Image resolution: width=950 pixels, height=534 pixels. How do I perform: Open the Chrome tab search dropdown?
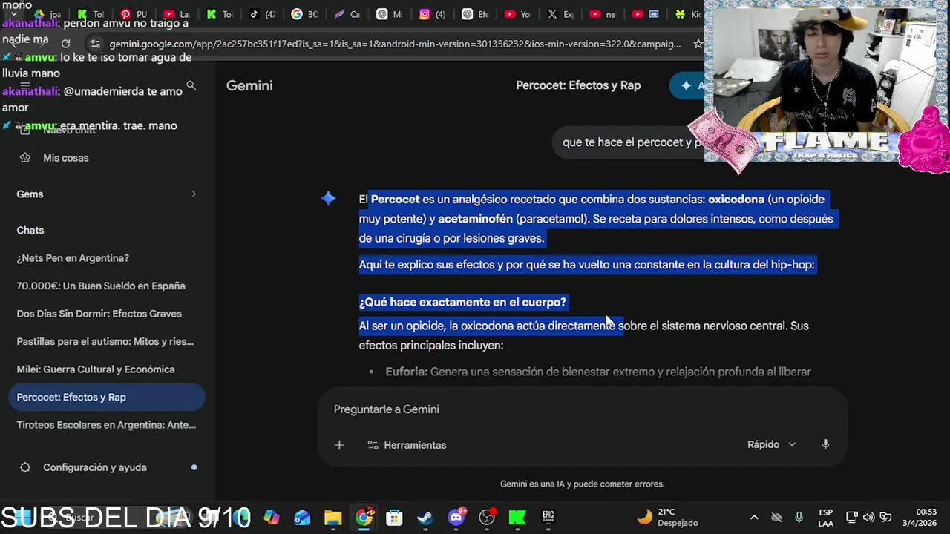[13, 14]
